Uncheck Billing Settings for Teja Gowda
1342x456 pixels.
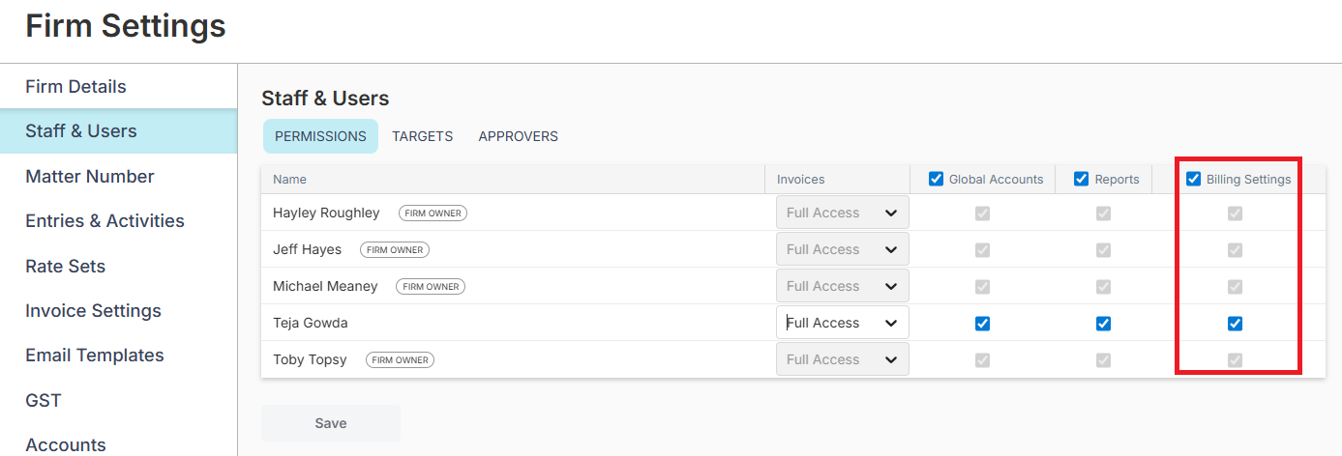pyautogui.click(x=1235, y=324)
